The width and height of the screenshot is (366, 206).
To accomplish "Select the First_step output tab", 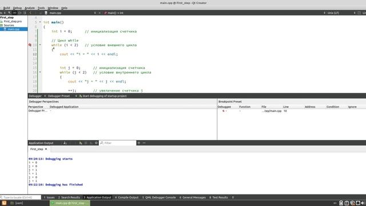I will coord(37,149).
